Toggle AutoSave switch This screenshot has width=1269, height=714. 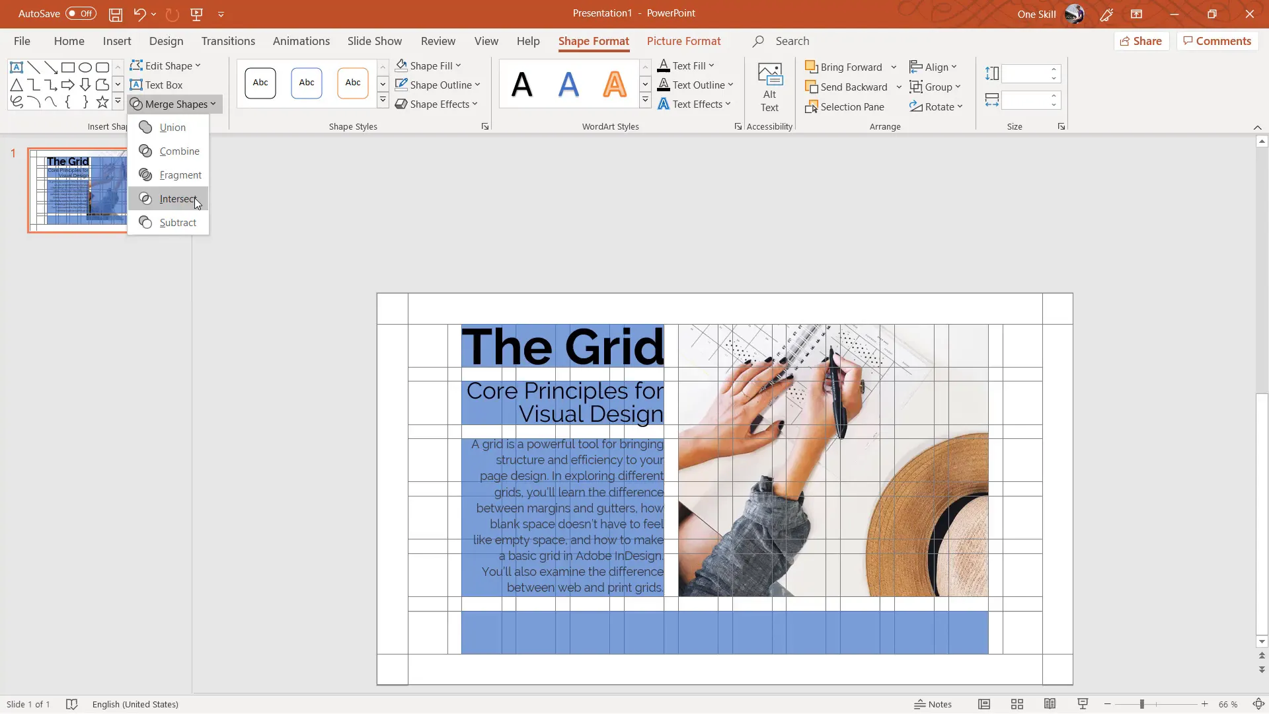(x=81, y=14)
